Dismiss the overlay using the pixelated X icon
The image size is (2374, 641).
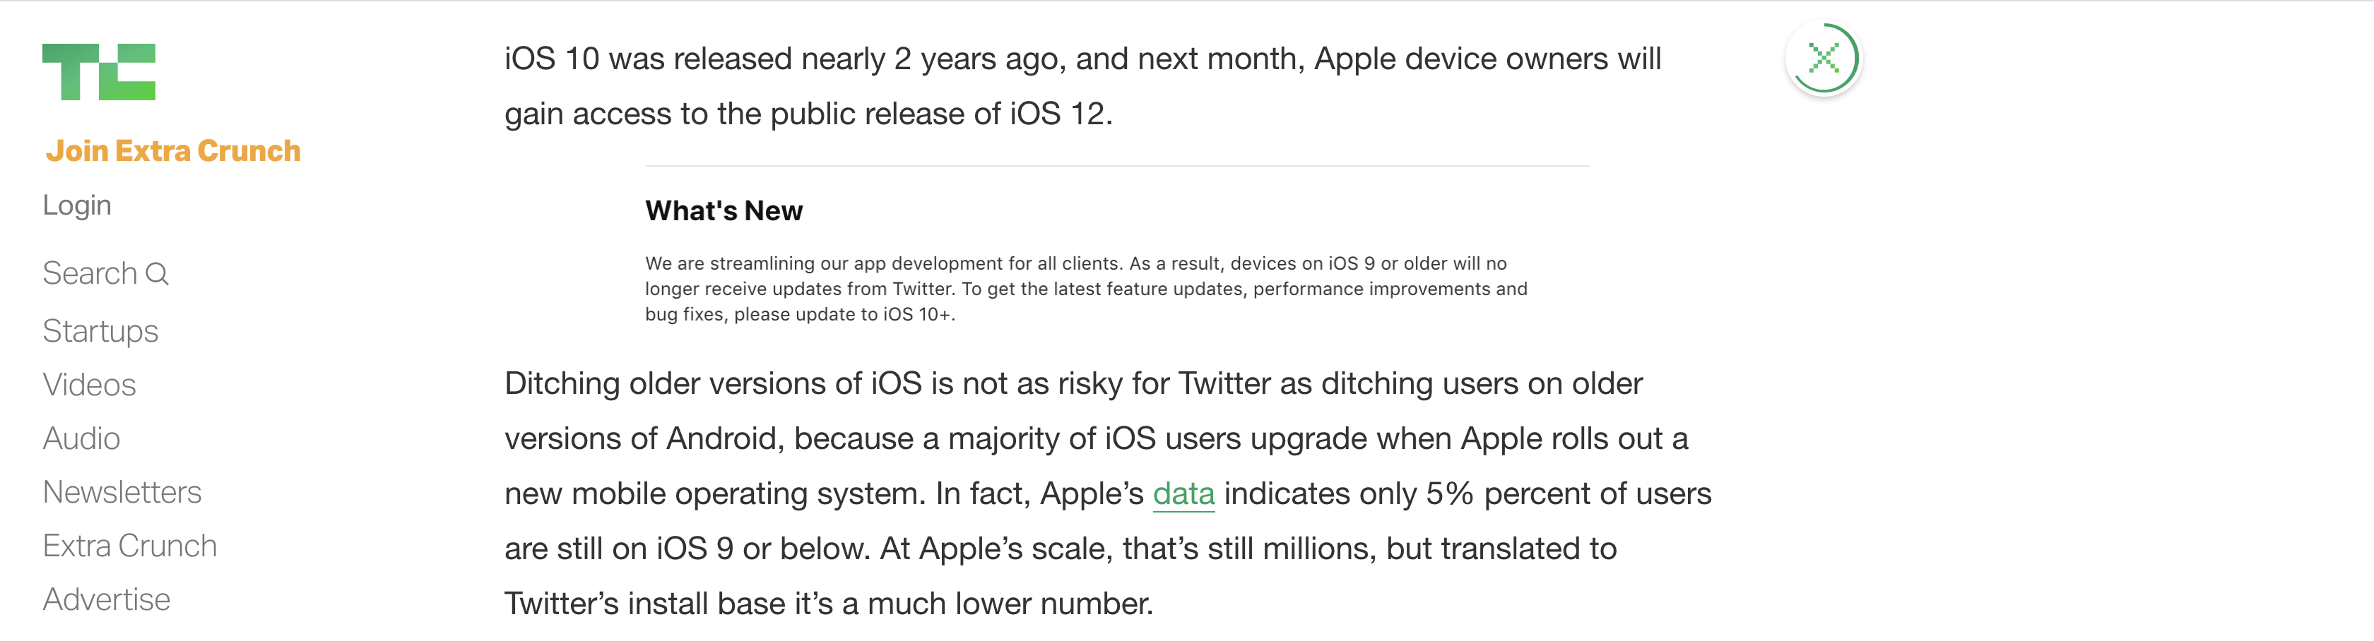click(x=1825, y=59)
